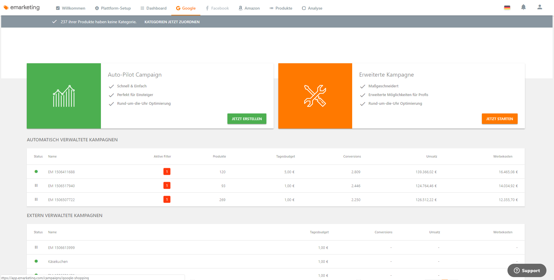This screenshot has width=554, height=280.
Task: Open the user account icon
Action: coord(540,7)
